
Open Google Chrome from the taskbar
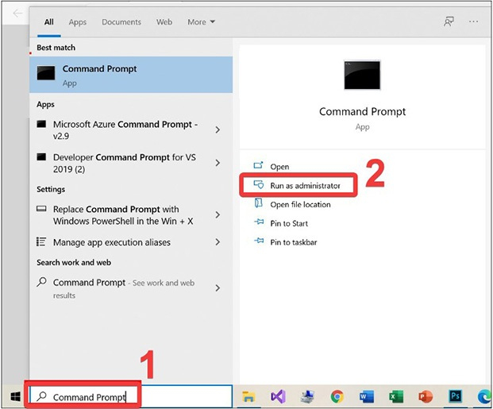[x=337, y=396]
